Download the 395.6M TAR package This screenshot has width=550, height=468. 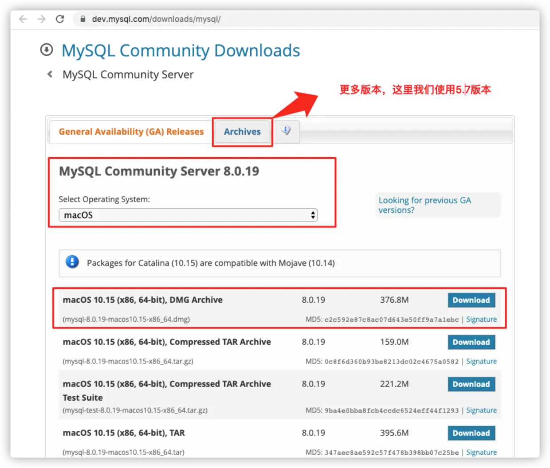(x=471, y=433)
